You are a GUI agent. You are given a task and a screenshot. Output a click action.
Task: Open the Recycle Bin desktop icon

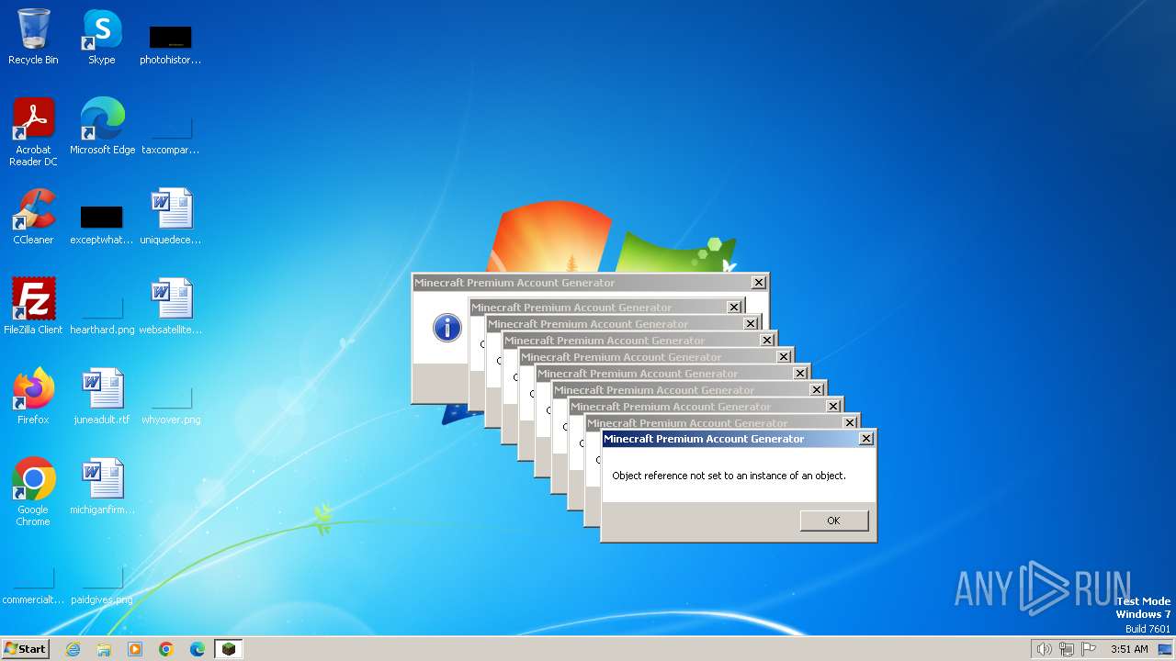coord(33,37)
